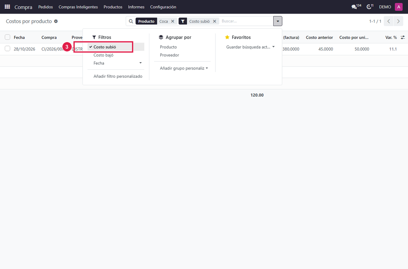Click the Compra app title

(24, 7)
